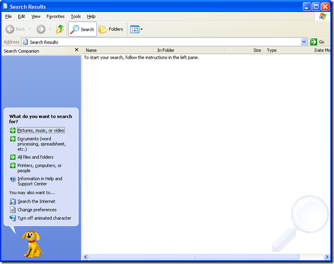Viewport: 334px width, 264px height.
Task: Click the green arrow beside Documents
Action: [13, 139]
